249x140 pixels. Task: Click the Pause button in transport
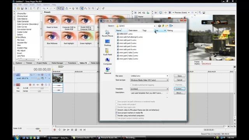click(x=72, y=129)
